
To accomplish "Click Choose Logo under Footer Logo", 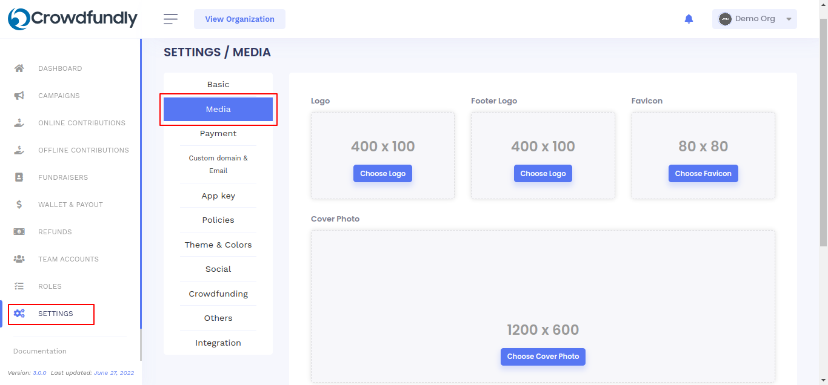I will (x=543, y=173).
